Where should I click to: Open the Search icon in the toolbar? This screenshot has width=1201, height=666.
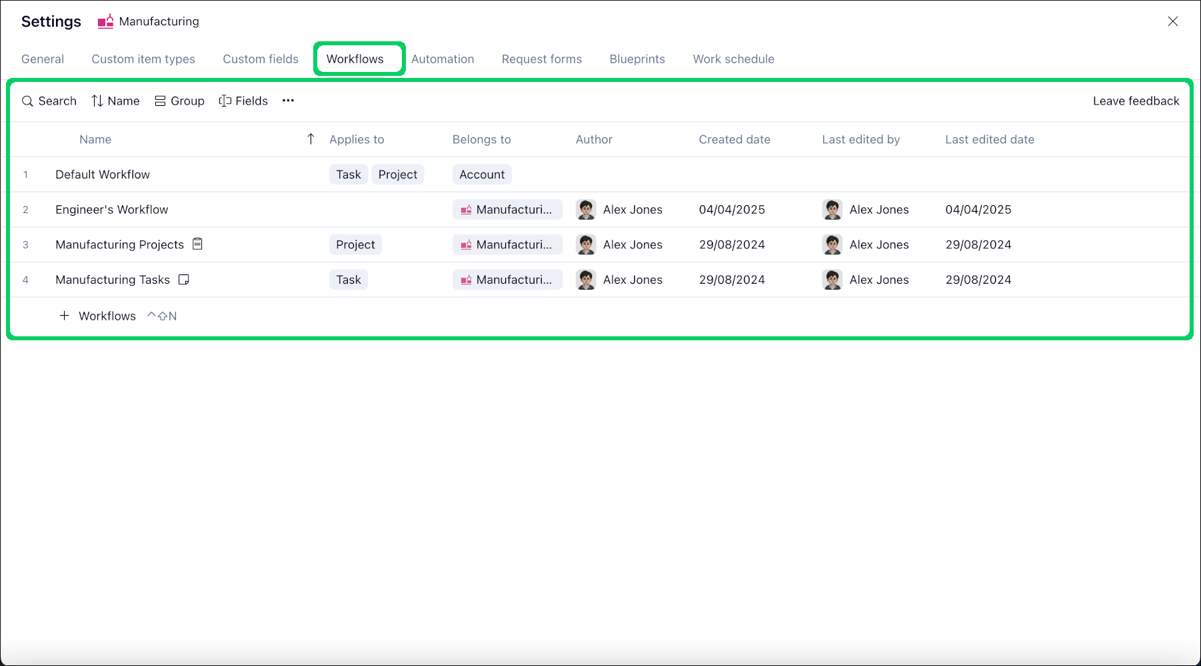[x=27, y=101]
